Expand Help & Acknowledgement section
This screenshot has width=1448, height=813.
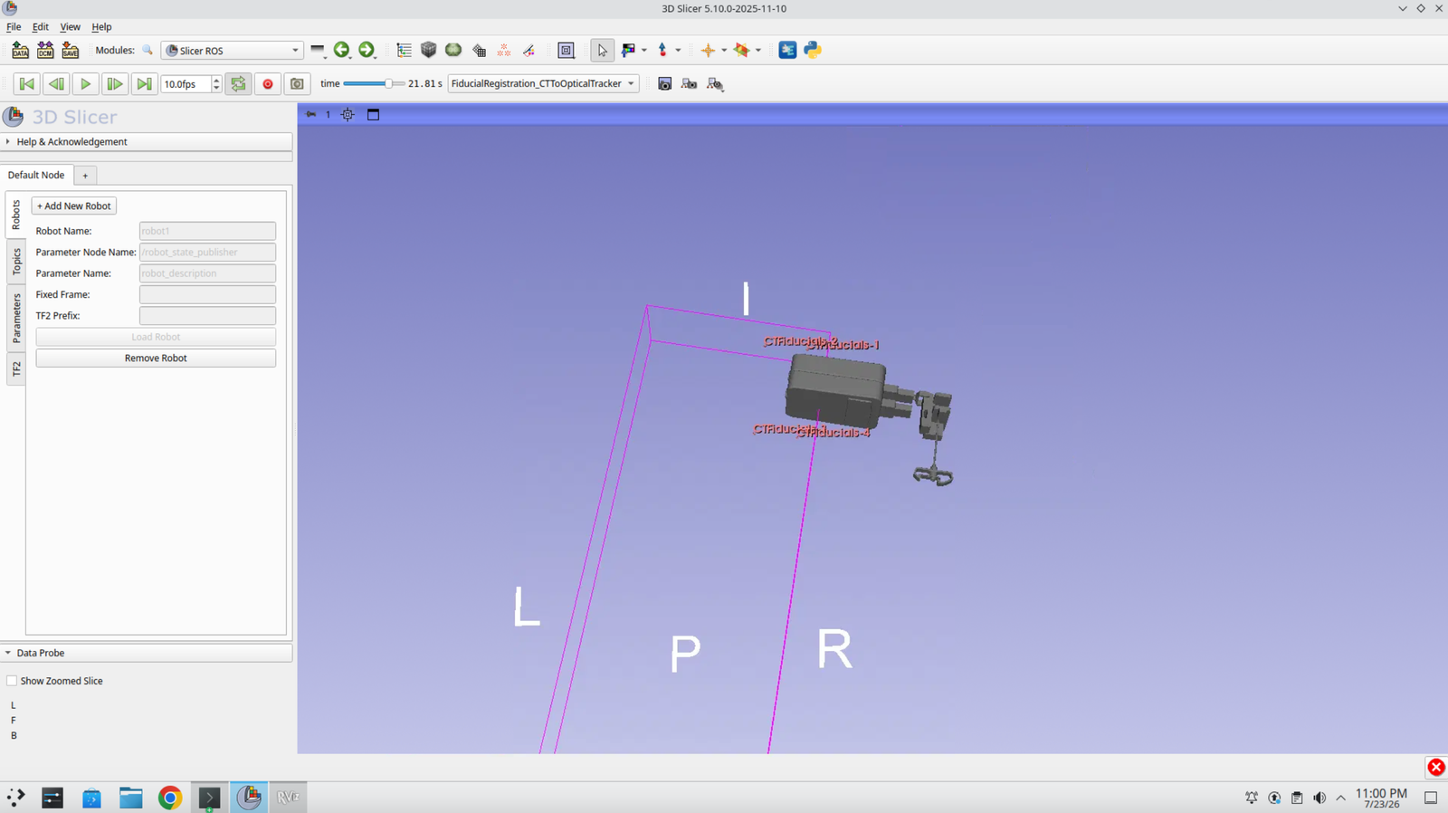pos(146,142)
